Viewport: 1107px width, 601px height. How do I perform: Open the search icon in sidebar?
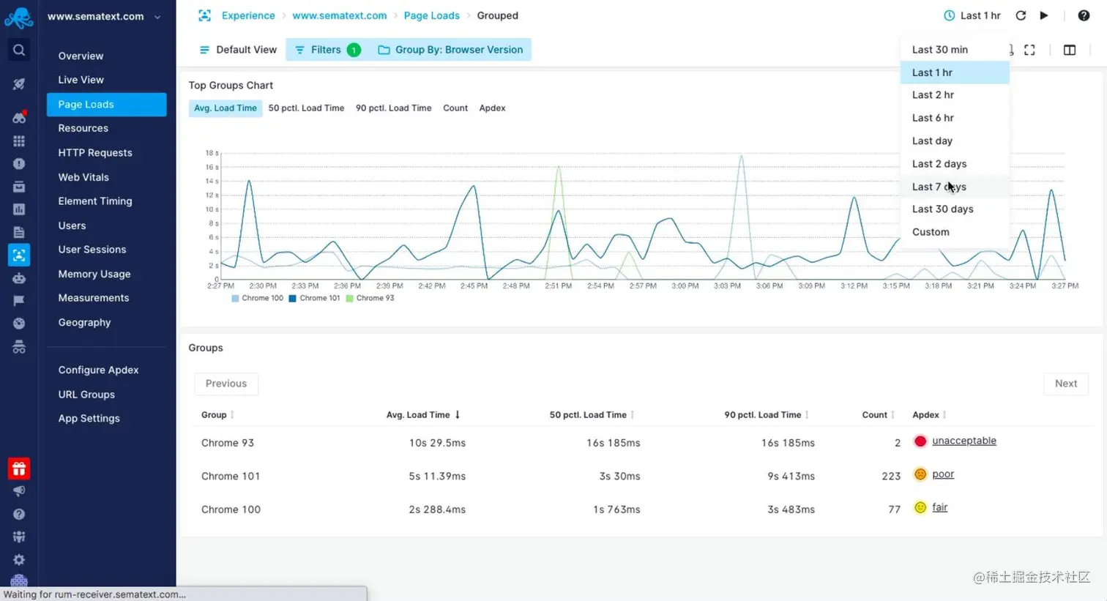tap(19, 50)
